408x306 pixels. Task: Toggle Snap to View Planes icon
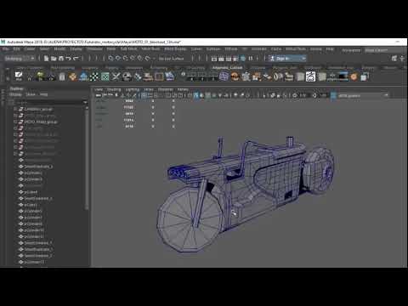click(139, 59)
